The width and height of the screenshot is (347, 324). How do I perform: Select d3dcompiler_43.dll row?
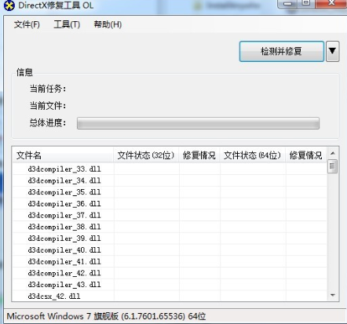[x=170, y=284]
